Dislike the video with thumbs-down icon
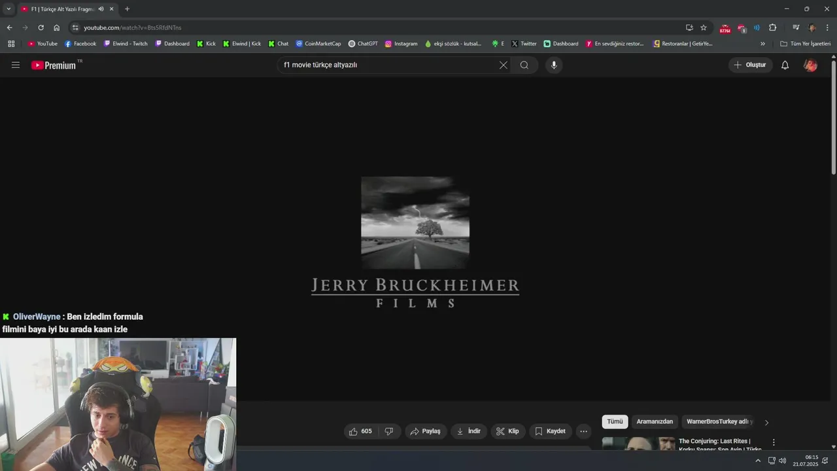The width and height of the screenshot is (837, 471). click(x=389, y=431)
